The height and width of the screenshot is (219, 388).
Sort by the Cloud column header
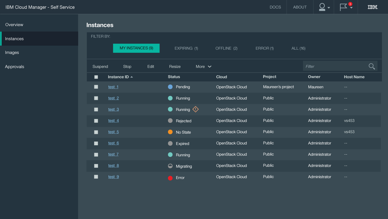[221, 77]
